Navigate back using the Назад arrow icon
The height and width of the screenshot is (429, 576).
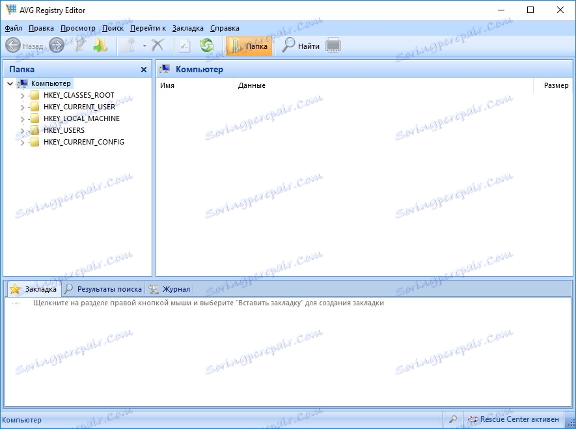tap(13, 45)
